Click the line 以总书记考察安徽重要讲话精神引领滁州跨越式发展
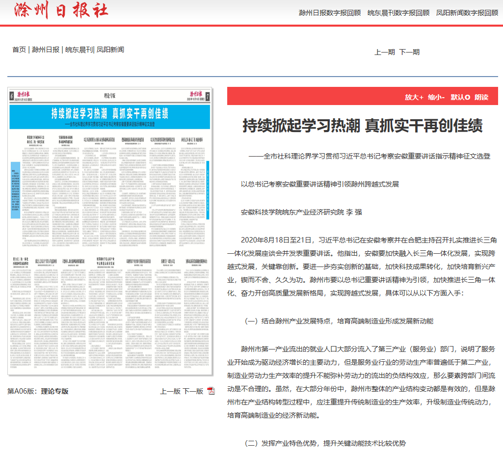This screenshot has height=455, width=503. coord(320,184)
